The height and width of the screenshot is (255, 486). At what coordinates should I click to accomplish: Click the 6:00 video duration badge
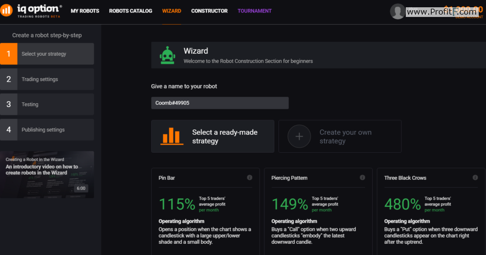[81, 188]
